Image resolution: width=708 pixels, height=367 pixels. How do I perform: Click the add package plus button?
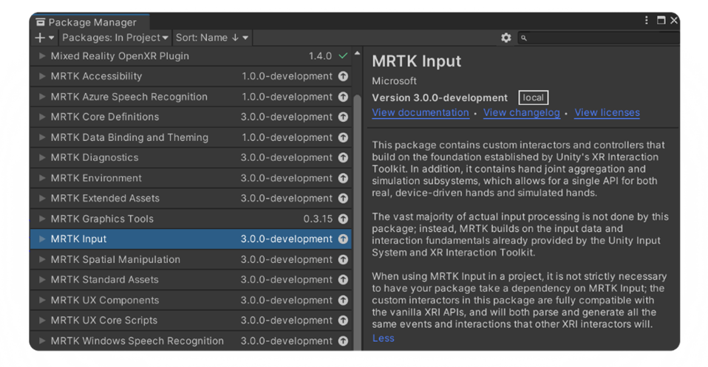[44, 38]
